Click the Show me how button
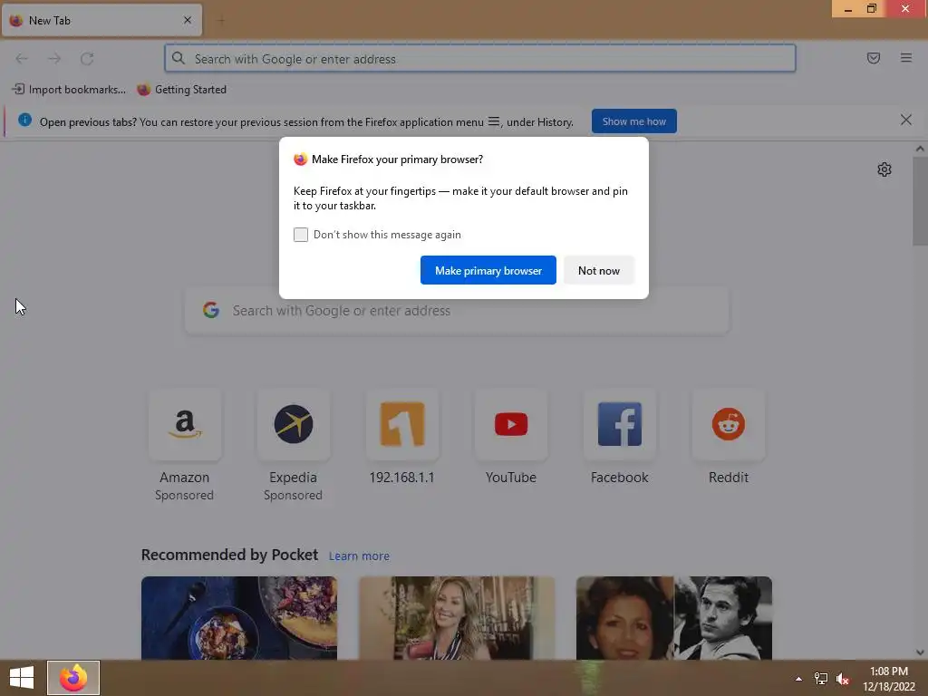This screenshot has width=928, height=696. (x=633, y=121)
